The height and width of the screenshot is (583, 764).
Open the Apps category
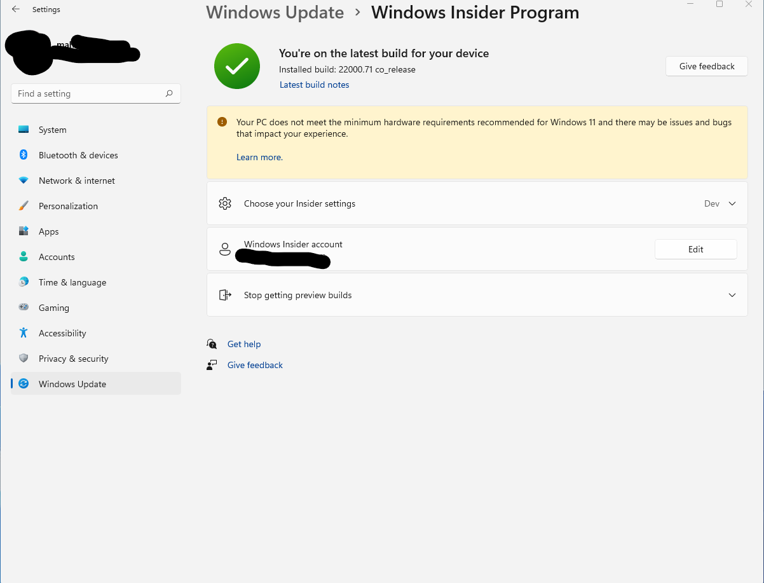click(96, 231)
